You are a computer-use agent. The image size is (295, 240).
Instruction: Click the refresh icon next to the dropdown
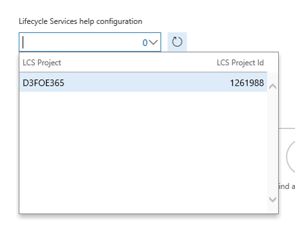point(177,42)
